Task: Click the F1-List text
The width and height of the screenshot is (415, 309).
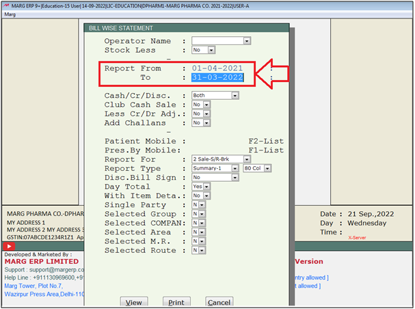Action: (266, 150)
